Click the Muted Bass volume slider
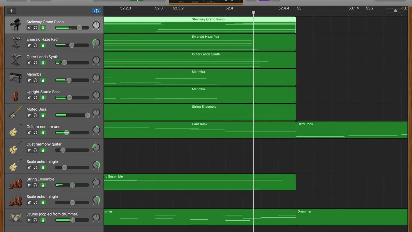412x232 pixels. click(x=72, y=115)
